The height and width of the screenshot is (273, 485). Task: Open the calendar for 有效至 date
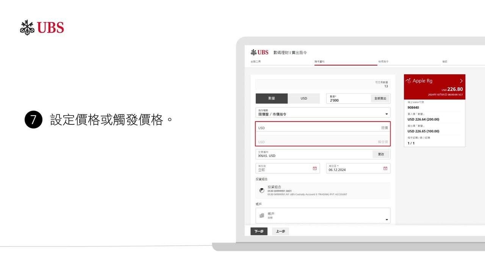pyautogui.click(x=385, y=168)
